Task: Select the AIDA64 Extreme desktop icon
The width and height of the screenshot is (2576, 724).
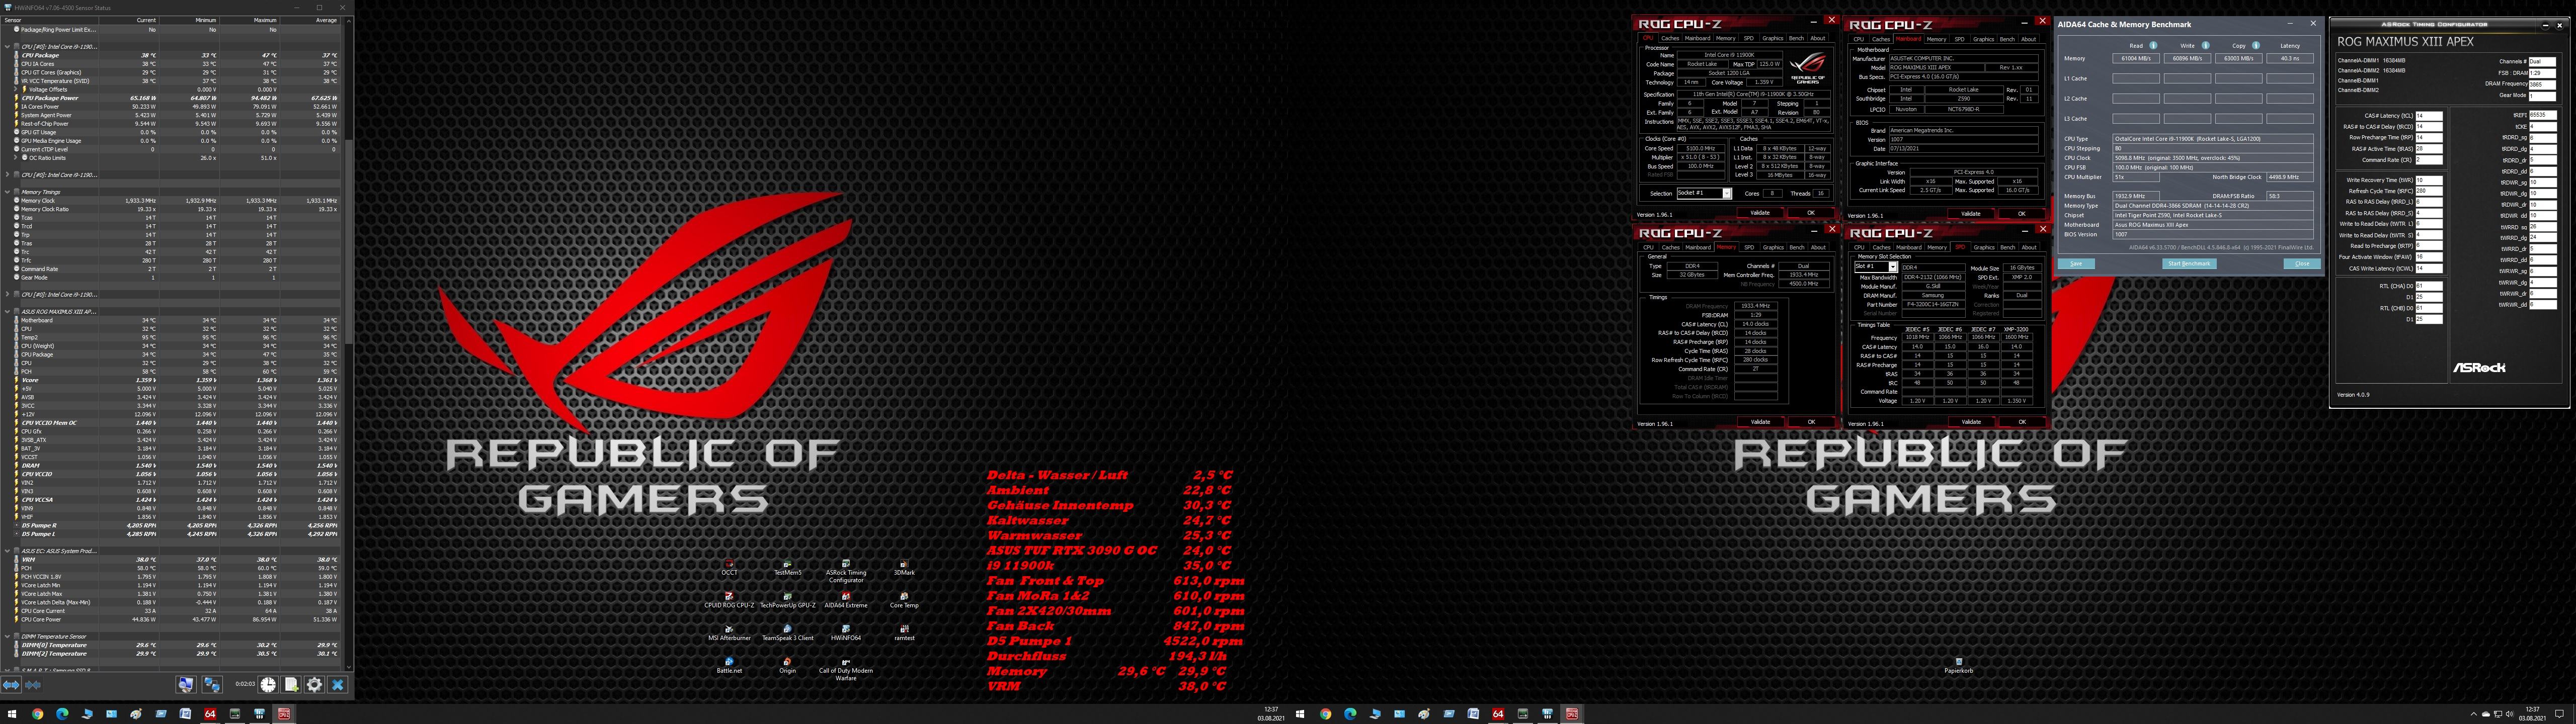Action: [x=846, y=601]
